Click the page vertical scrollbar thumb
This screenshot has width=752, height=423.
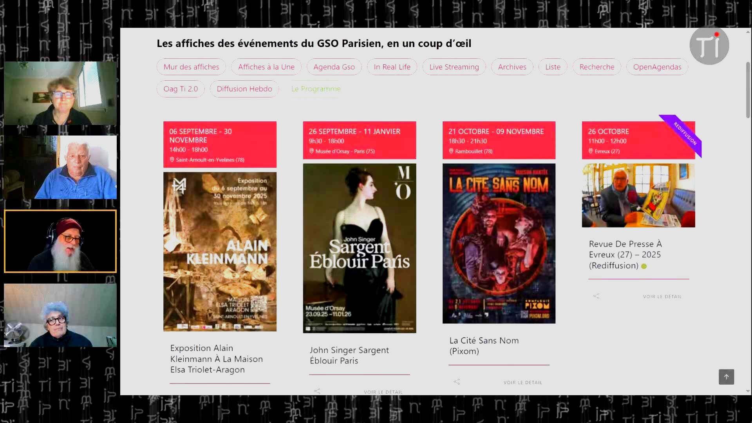(748, 90)
